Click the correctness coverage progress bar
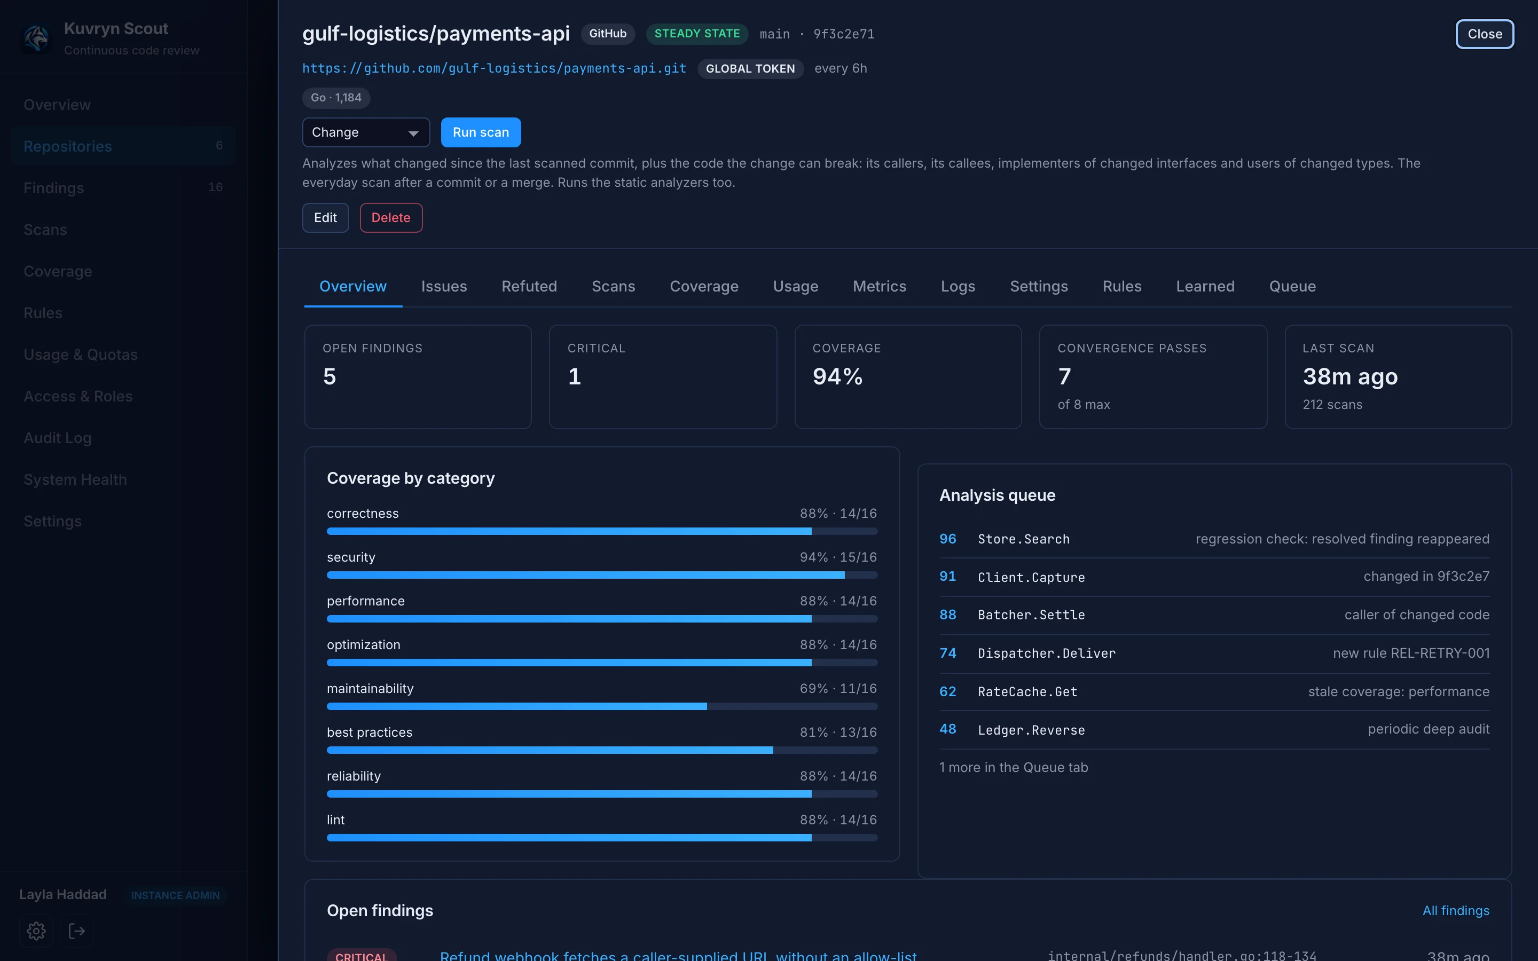 602,531
